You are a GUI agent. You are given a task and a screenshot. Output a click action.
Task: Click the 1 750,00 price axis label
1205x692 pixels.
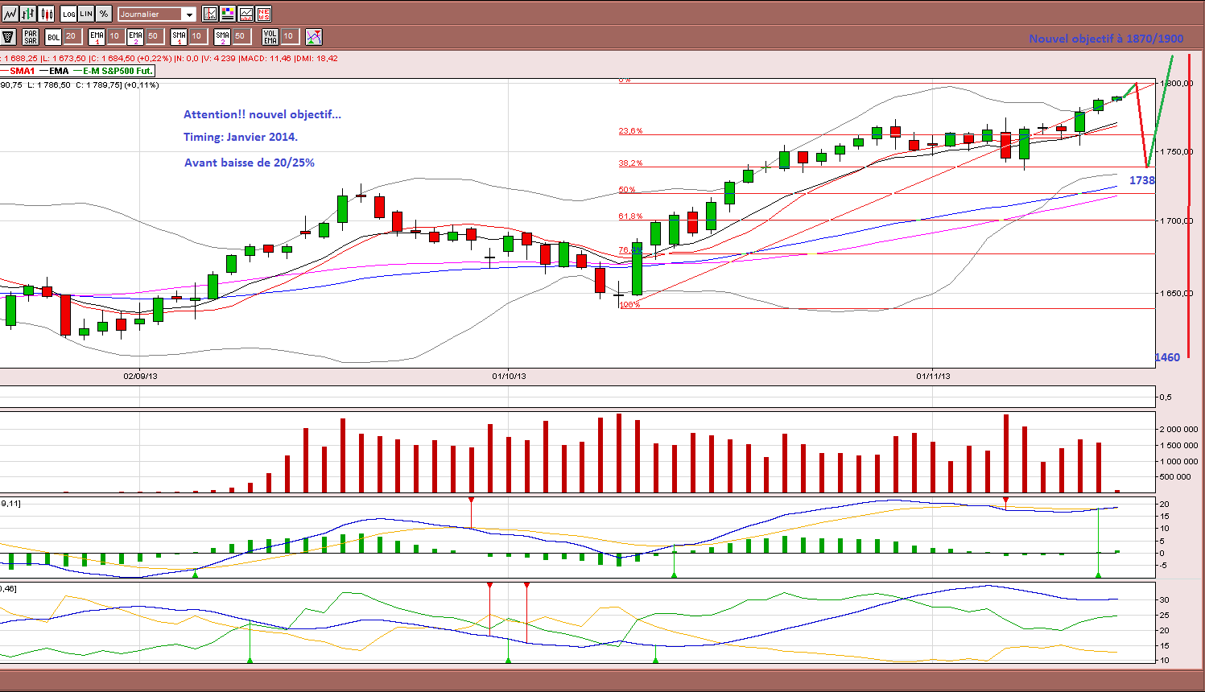[1176, 152]
